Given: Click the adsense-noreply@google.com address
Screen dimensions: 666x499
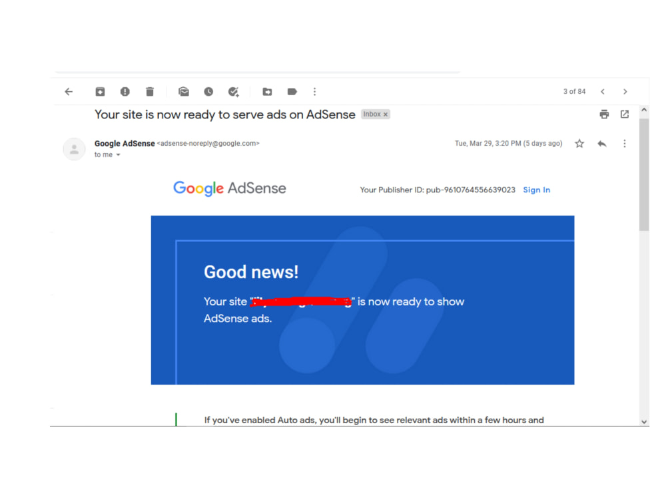Looking at the screenshot, I should pos(208,144).
